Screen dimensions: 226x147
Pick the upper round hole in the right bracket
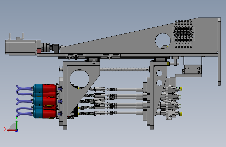click(x=159, y=73)
